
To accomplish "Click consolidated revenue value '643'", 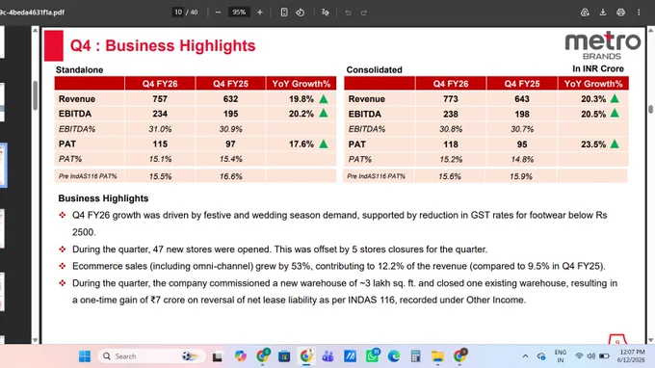I will pyautogui.click(x=522, y=99).
